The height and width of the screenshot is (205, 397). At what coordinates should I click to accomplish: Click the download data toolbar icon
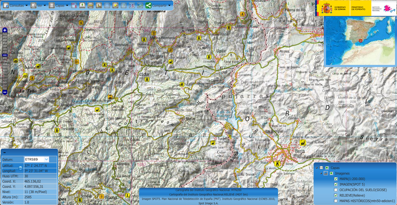coord(82,5)
